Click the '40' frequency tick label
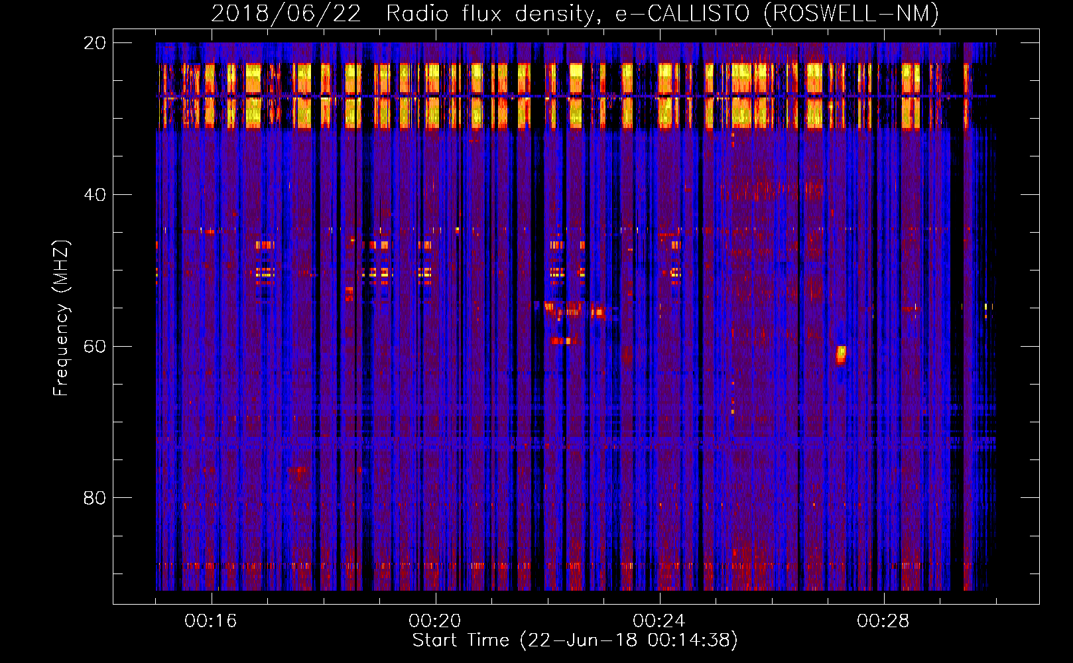 tap(95, 195)
